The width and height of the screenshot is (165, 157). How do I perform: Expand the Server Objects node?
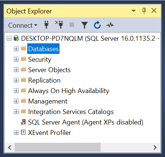[x=16, y=70]
